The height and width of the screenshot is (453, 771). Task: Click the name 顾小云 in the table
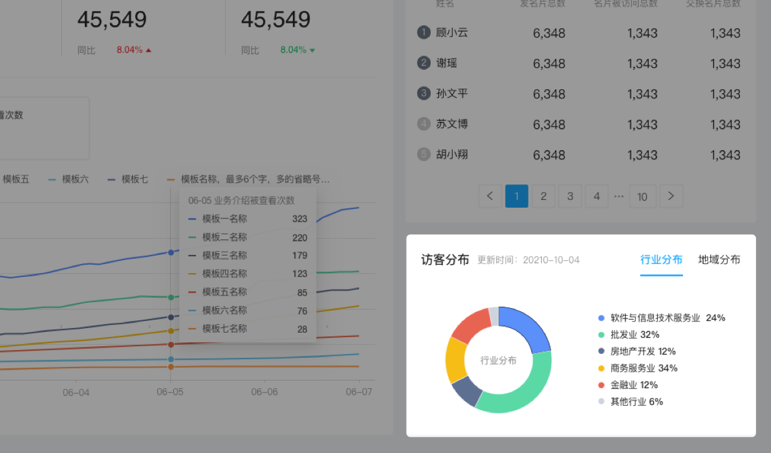pyautogui.click(x=452, y=32)
